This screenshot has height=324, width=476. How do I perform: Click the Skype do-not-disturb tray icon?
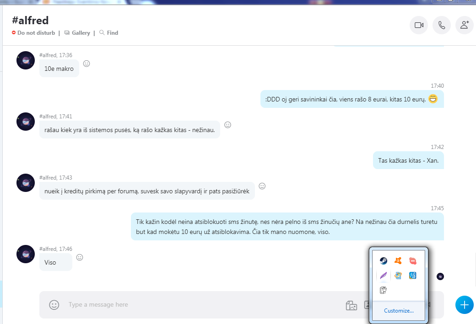click(413, 261)
